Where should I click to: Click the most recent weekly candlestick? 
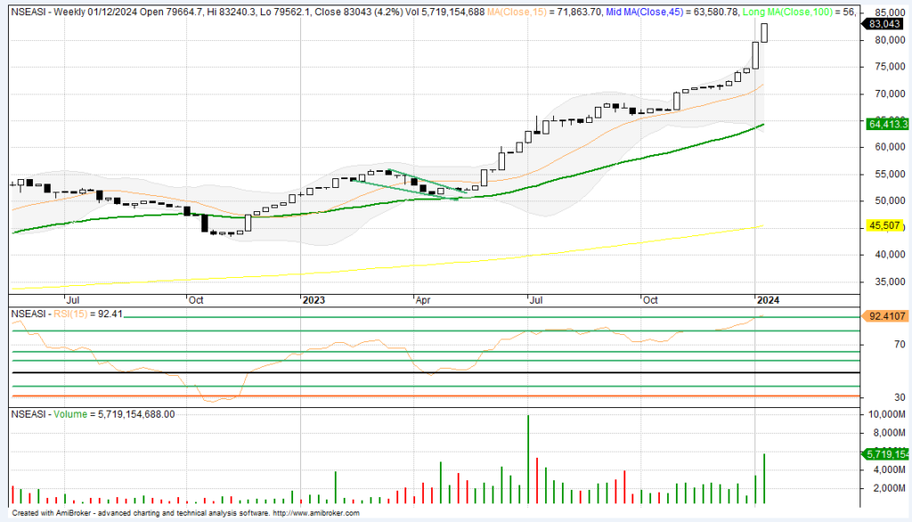tap(764, 32)
